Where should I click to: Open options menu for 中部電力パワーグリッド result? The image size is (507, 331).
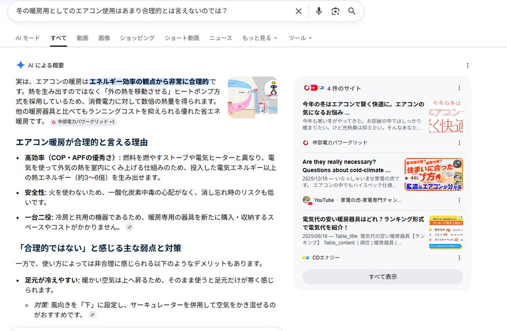[459, 143]
